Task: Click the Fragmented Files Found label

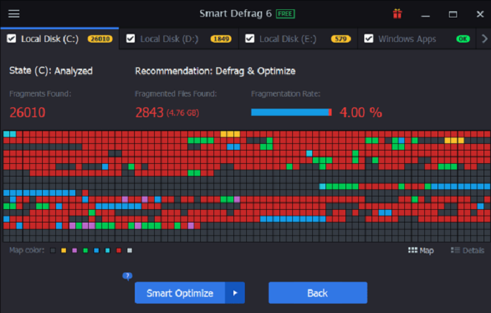Action: 175,94
